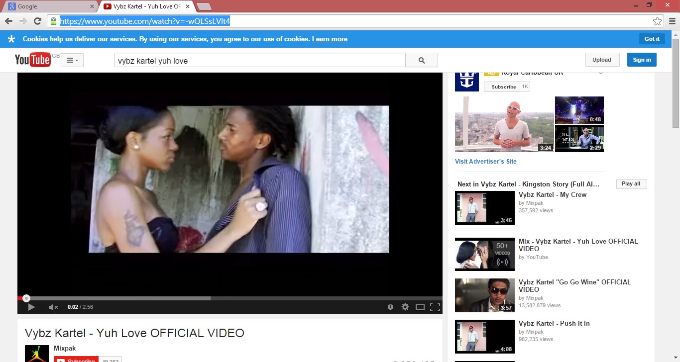Image resolution: width=680 pixels, height=362 pixels.
Task: Click the cookies notice asterisk icon
Action: click(11, 39)
